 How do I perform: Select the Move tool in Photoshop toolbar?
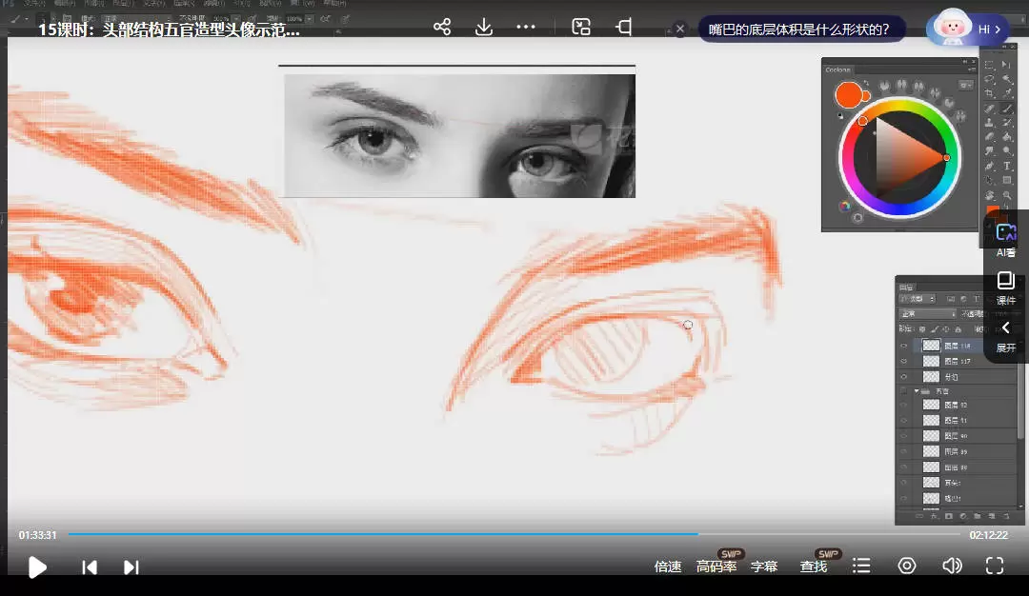pos(1007,64)
